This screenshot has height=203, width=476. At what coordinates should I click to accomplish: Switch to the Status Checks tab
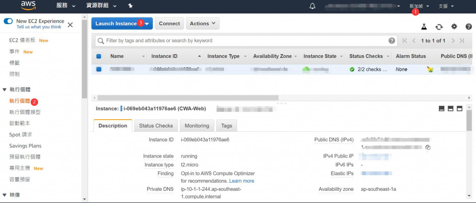point(156,126)
